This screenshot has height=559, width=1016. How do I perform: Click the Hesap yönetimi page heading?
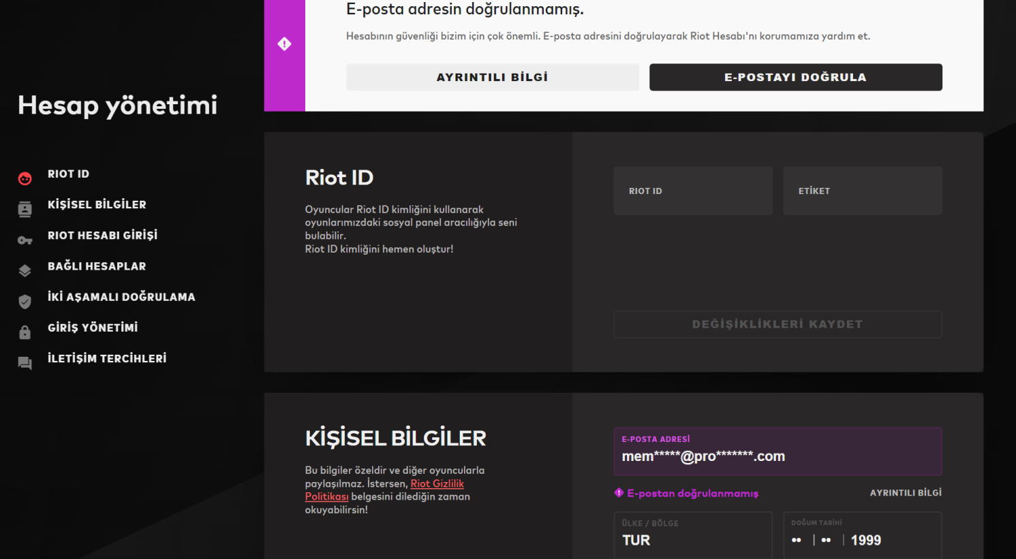(x=117, y=106)
